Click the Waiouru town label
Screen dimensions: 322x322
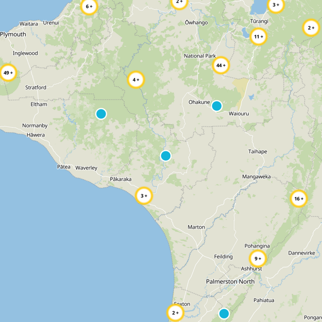(239, 114)
